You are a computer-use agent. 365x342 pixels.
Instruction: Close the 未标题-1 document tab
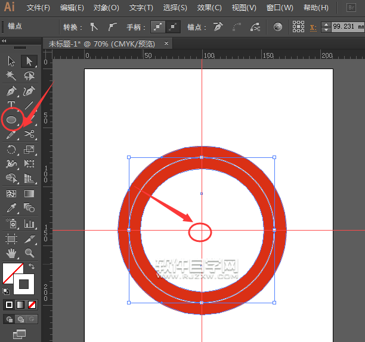click(166, 43)
